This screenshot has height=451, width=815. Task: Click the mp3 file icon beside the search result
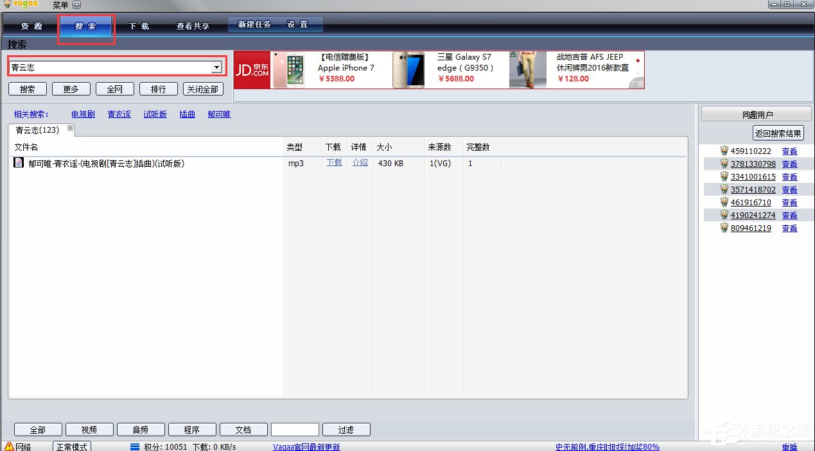(19, 163)
